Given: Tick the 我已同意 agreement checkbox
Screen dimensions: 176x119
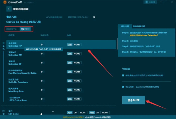Looking at the screenshot, I should click(x=123, y=87).
